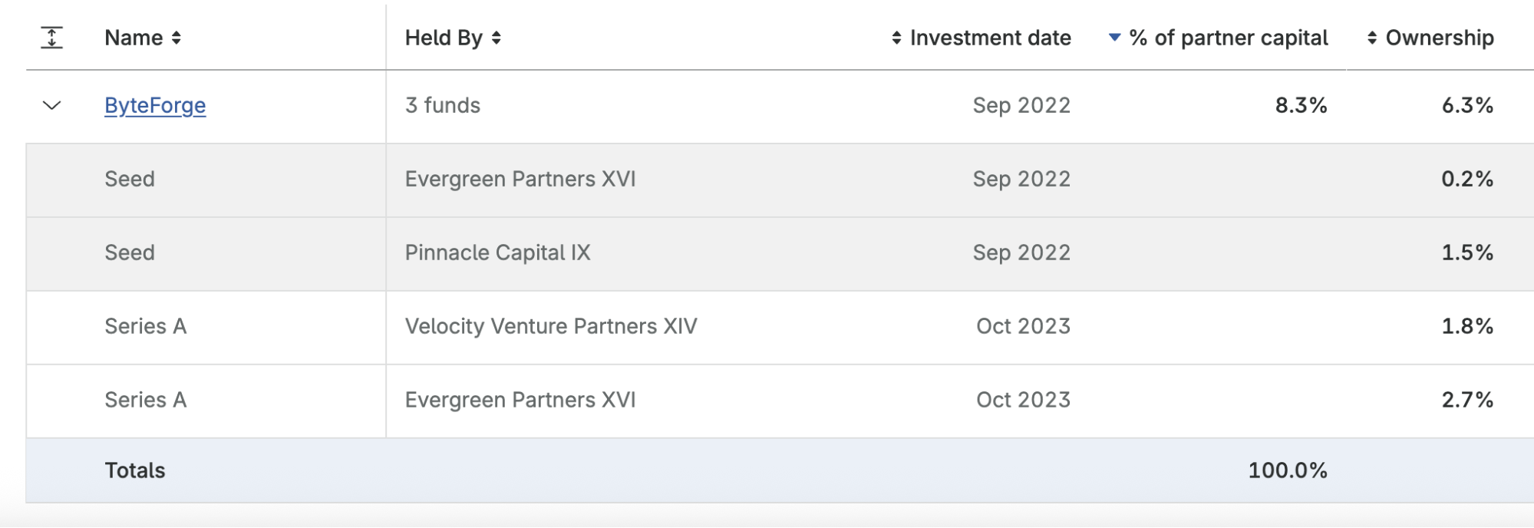
Task: Sort by Held By column arrows
Action: pos(496,38)
